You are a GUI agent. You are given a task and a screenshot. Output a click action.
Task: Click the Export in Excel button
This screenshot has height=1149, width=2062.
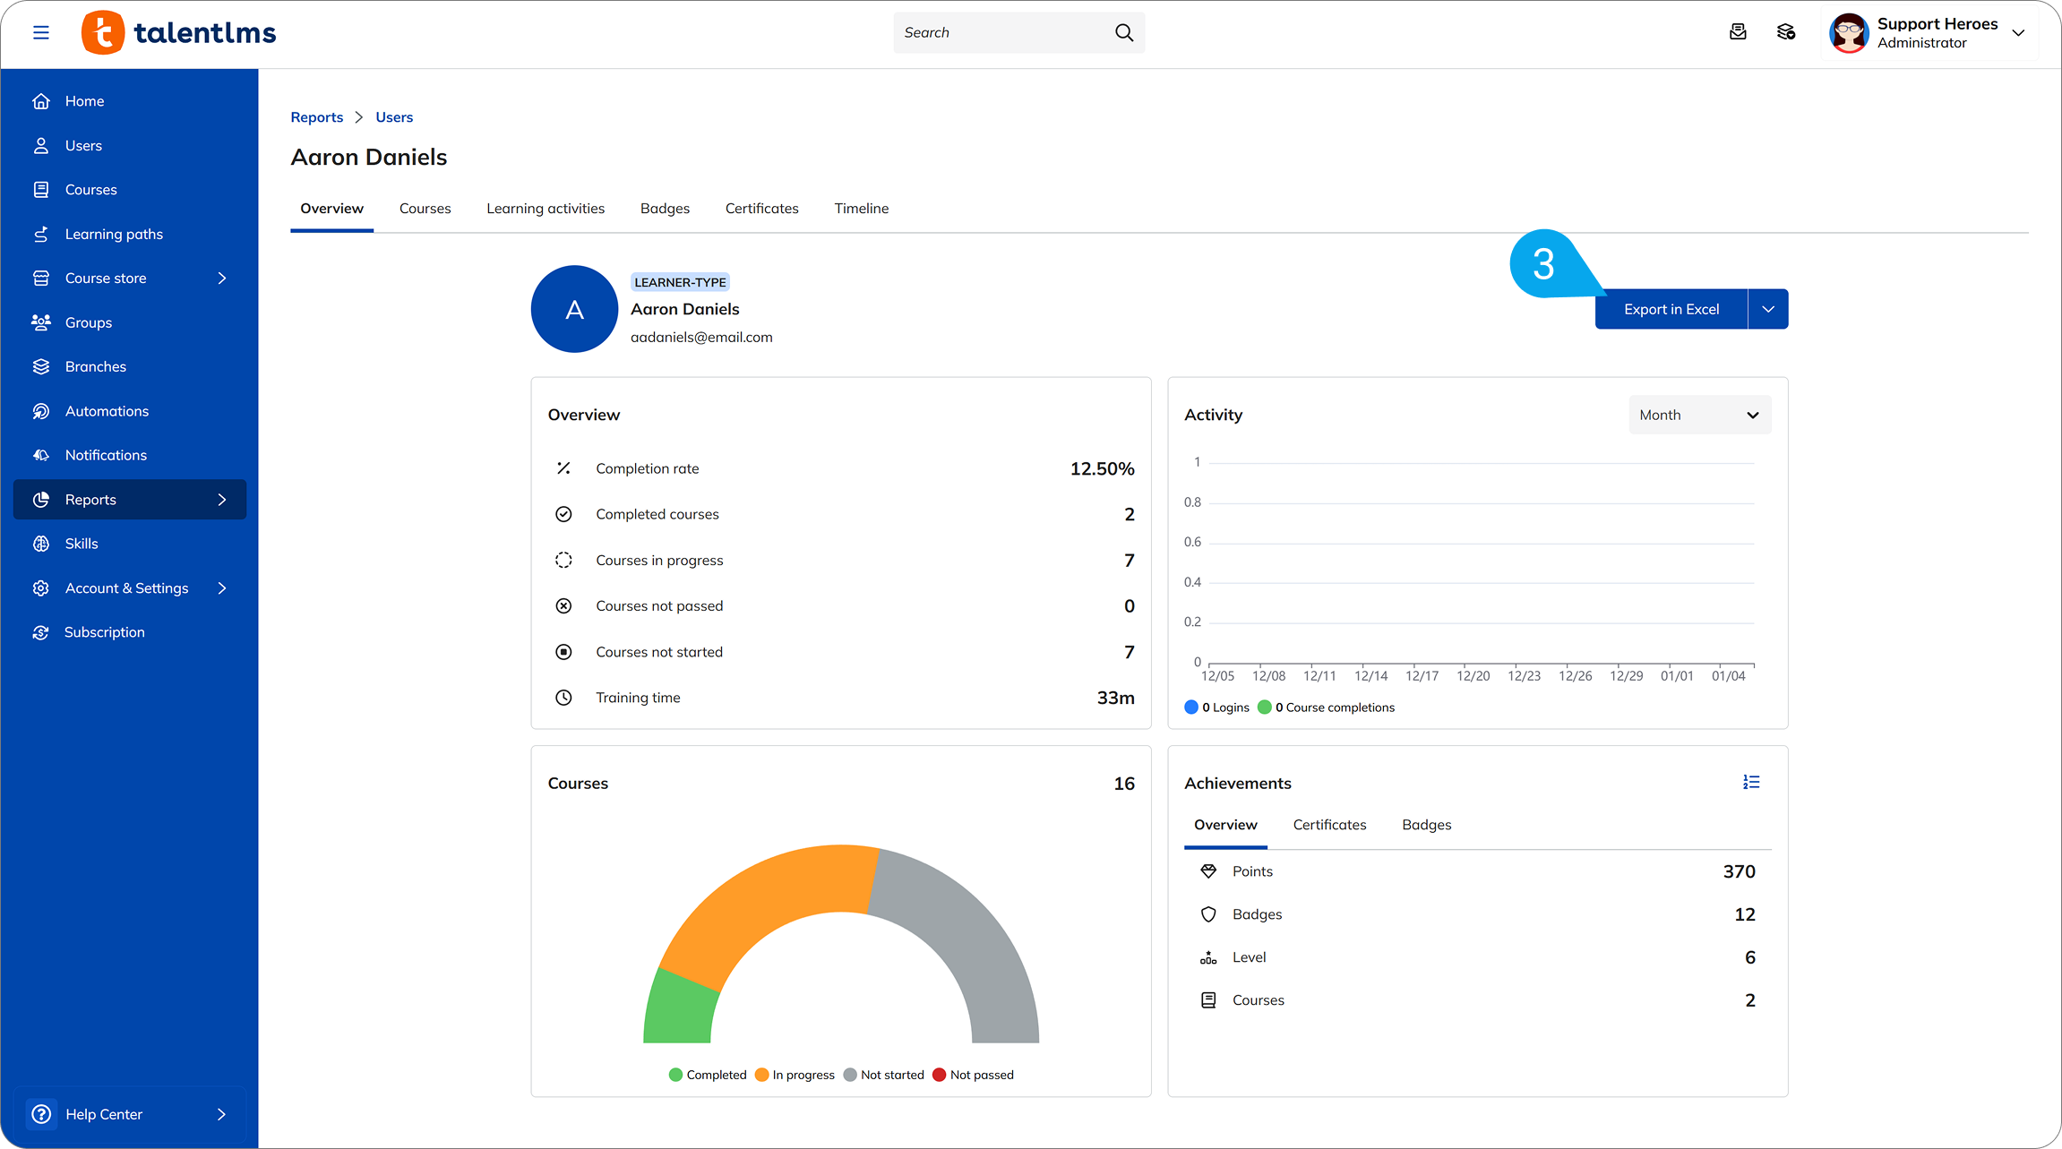(x=1671, y=308)
